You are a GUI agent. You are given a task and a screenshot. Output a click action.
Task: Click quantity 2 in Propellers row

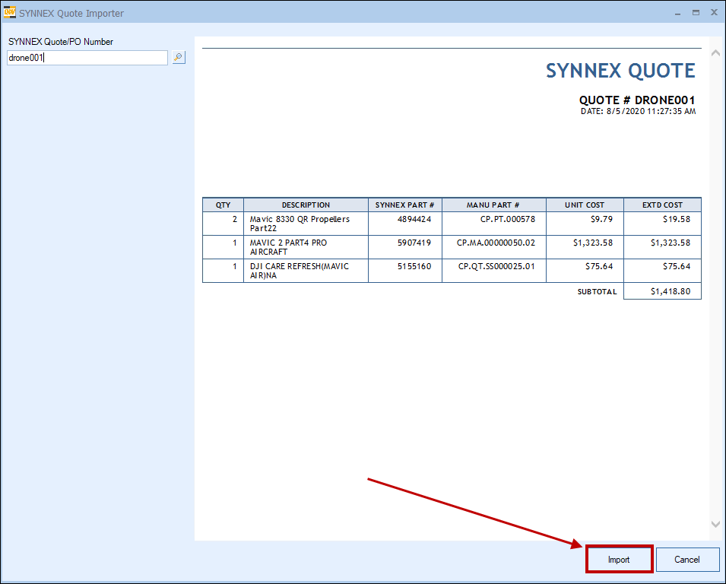[235, 219]
